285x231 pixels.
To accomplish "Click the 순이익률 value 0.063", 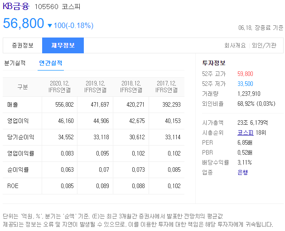I will click(67, 170).
